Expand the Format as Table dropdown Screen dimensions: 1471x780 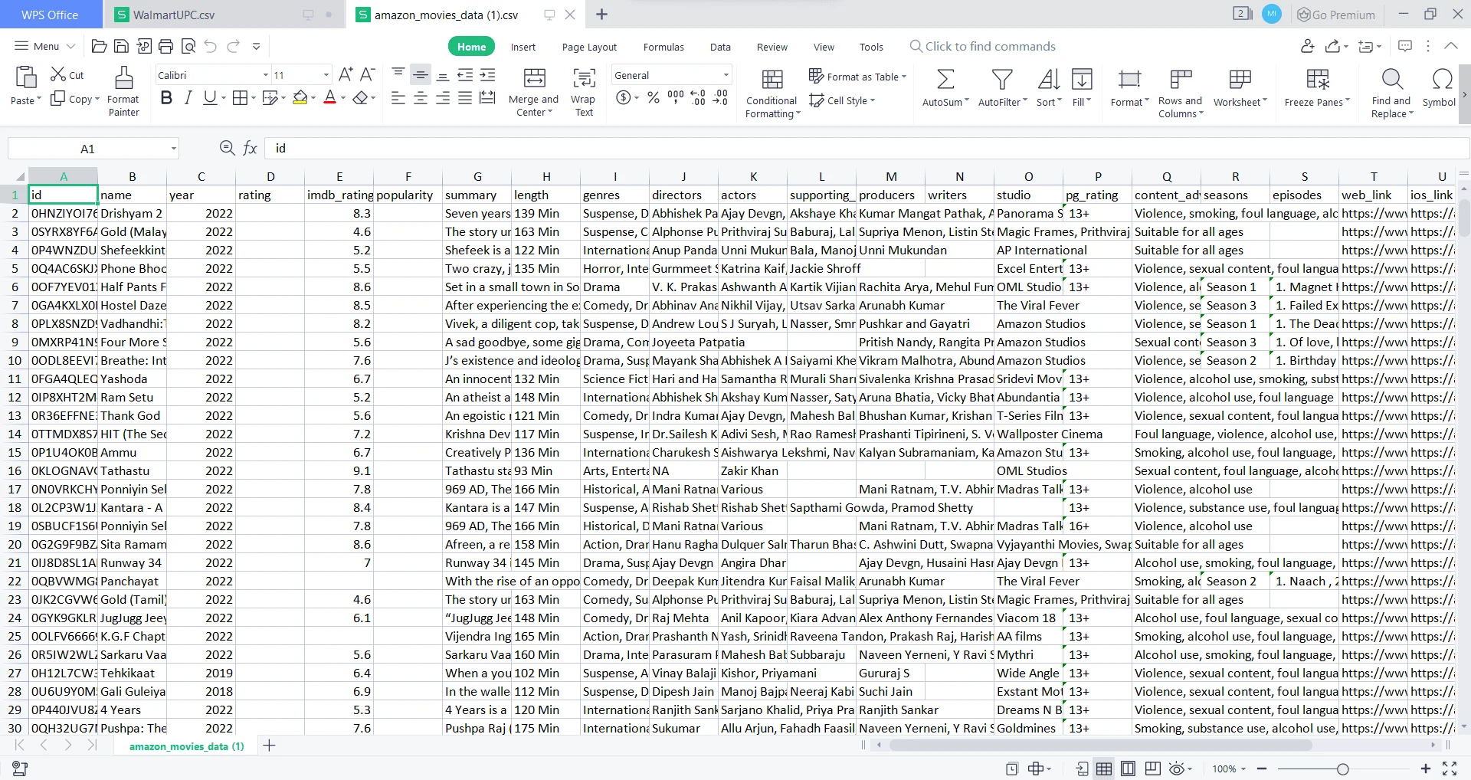click(904, 77)
